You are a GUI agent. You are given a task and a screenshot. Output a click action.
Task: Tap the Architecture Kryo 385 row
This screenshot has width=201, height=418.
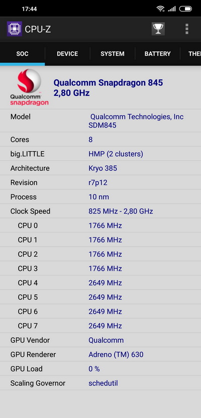pyautogui.click(x=100, y=168)
